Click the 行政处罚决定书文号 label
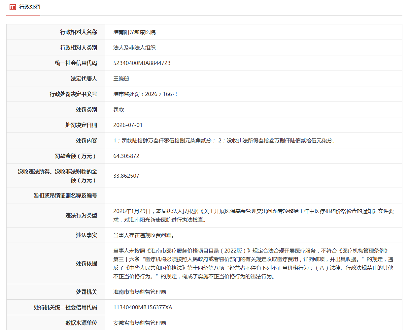The image size is (408, 330). point(73,94)
